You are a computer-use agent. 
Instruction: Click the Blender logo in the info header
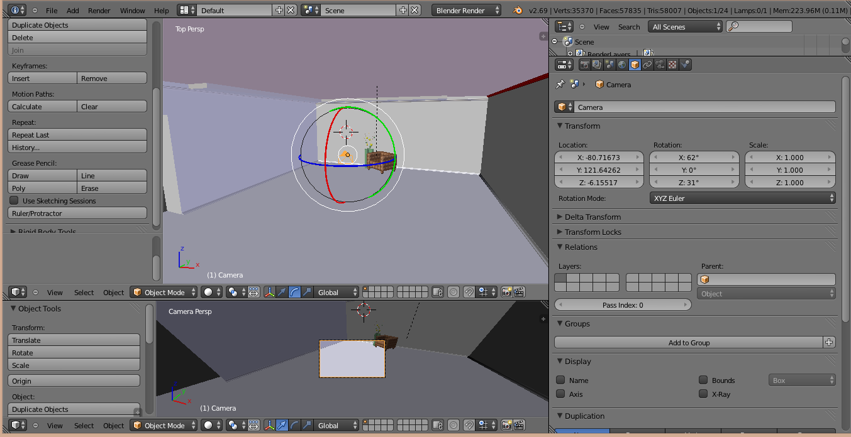point(518,10)
